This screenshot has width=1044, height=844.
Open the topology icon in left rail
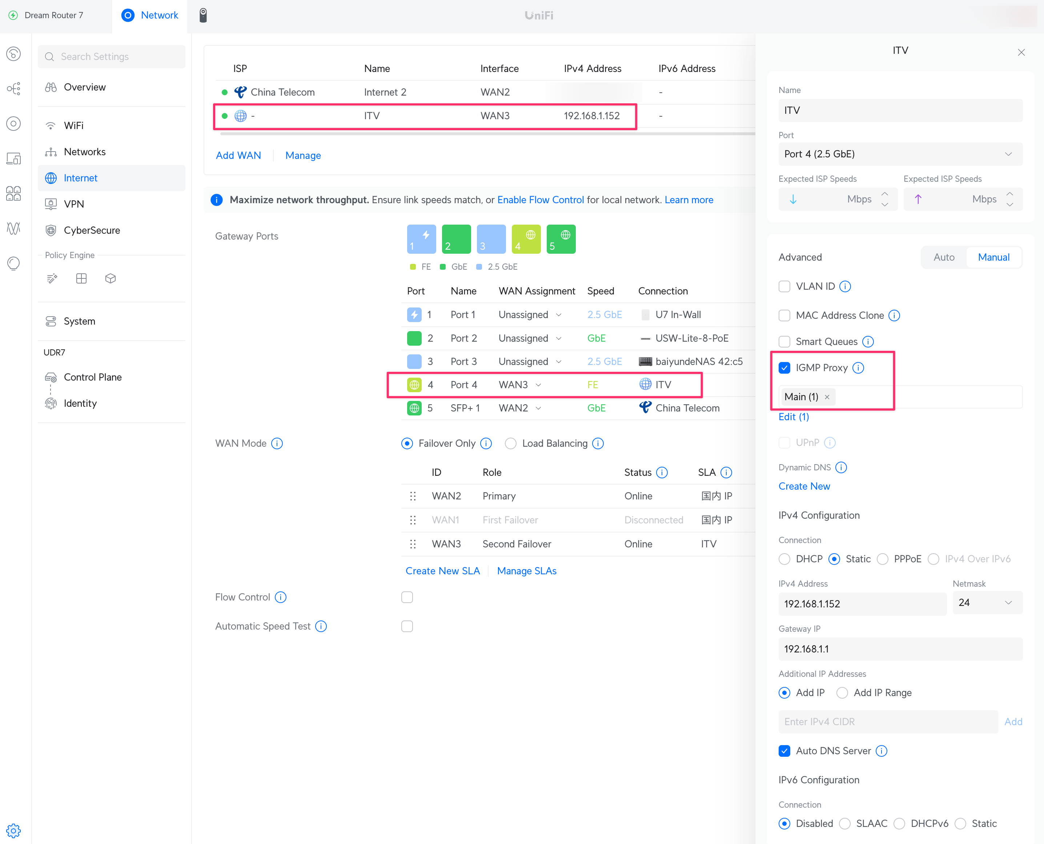[13, 88]
